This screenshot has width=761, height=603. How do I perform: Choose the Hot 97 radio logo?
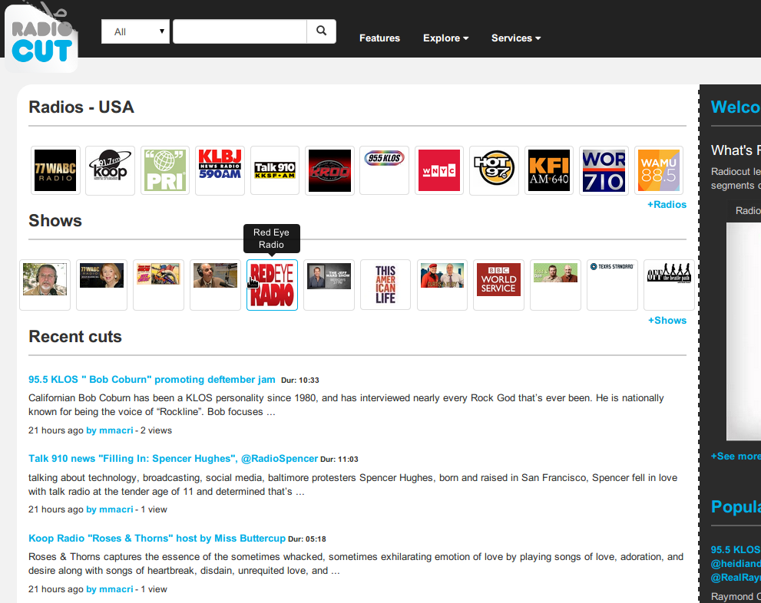494,170
